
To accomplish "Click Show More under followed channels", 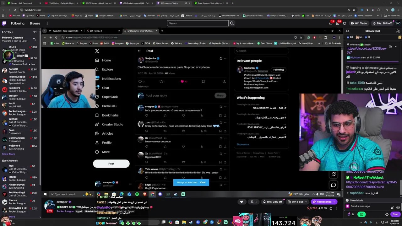I will [x=8, y=154].
